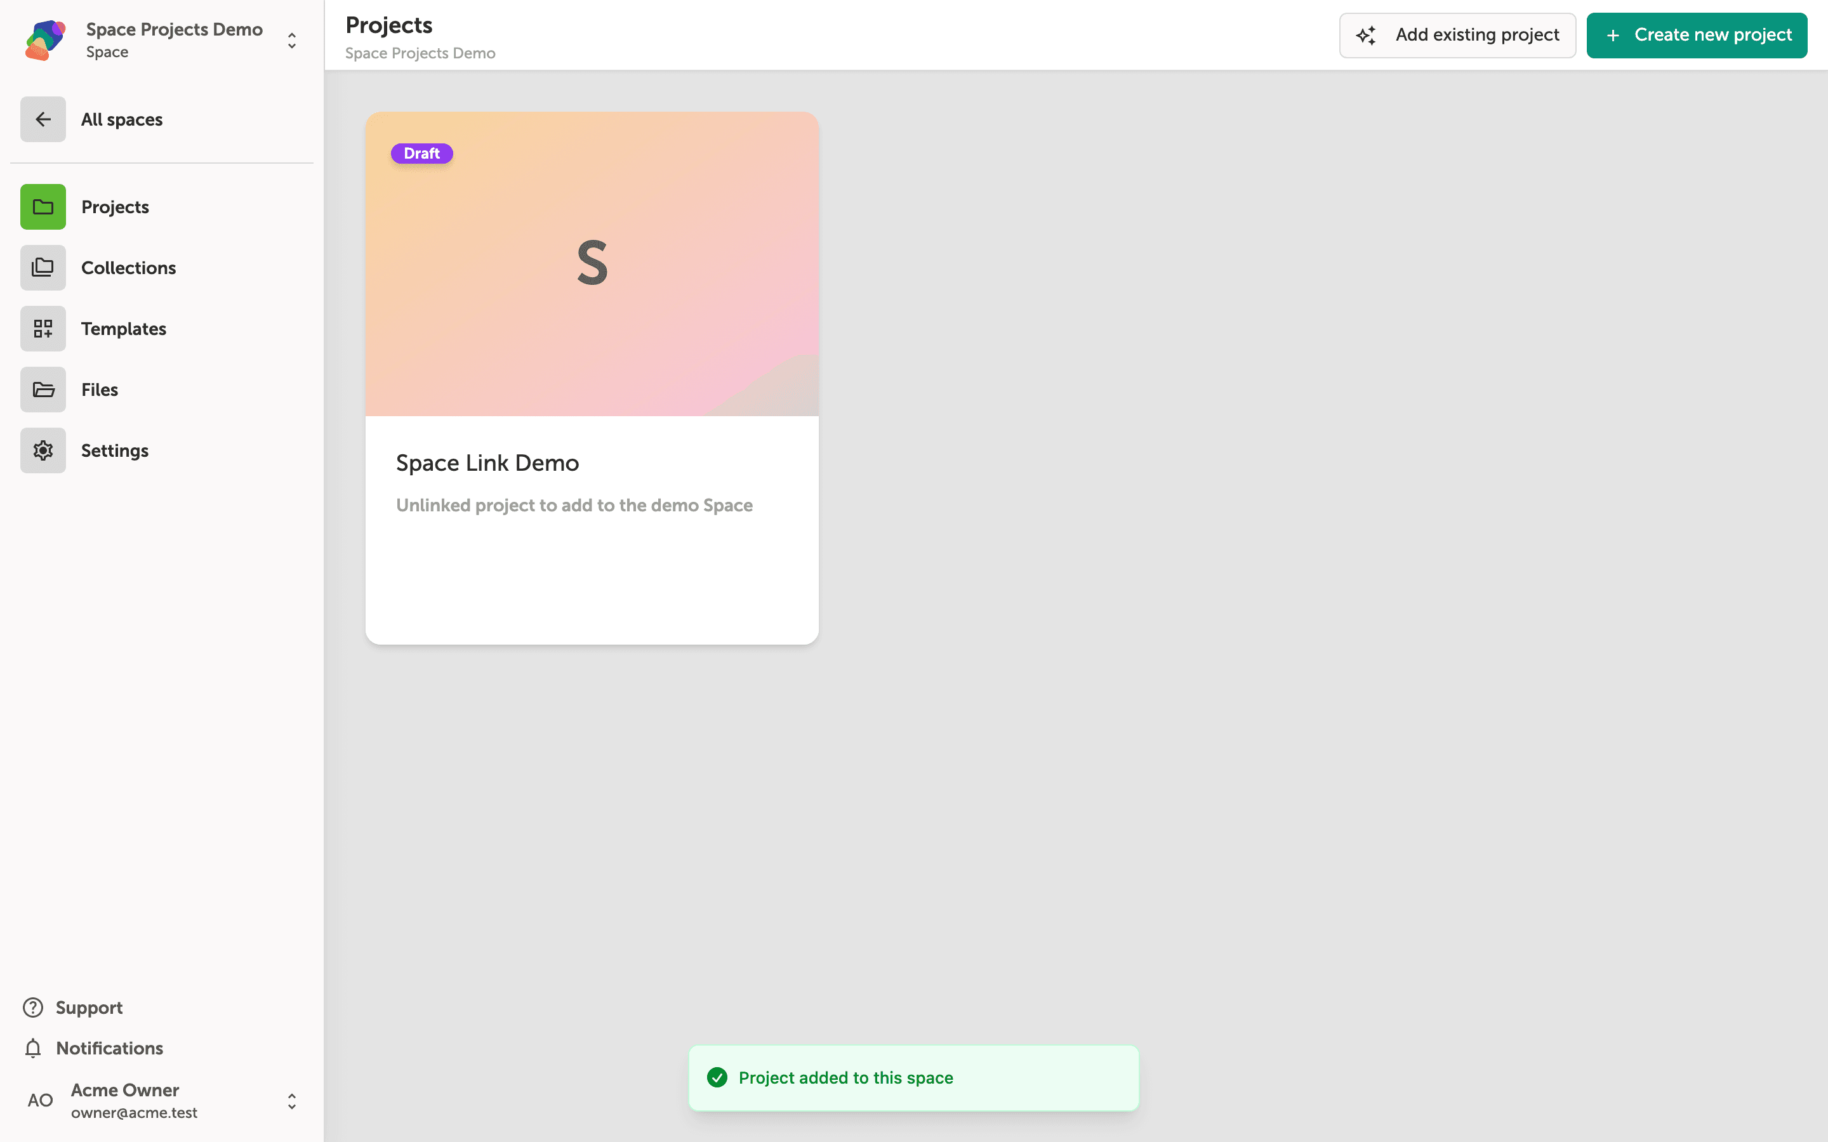The width and height of the screenshot is (1828, 1142).
Task: Switch to the Templates menu item
Action: (x=124, y=329)
